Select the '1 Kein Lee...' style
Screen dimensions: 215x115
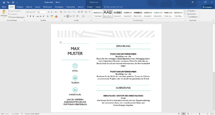pos(168,14)
